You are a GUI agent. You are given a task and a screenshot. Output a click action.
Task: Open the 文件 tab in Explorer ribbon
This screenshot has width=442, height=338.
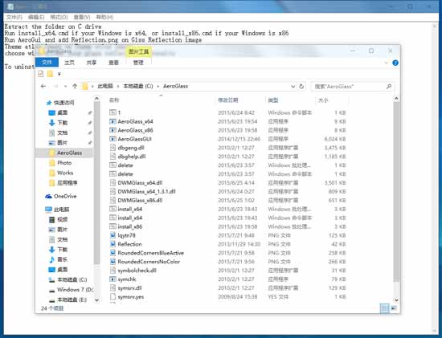47,63
